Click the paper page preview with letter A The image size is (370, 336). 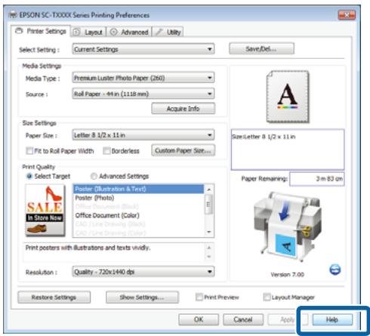coord(288,97)
